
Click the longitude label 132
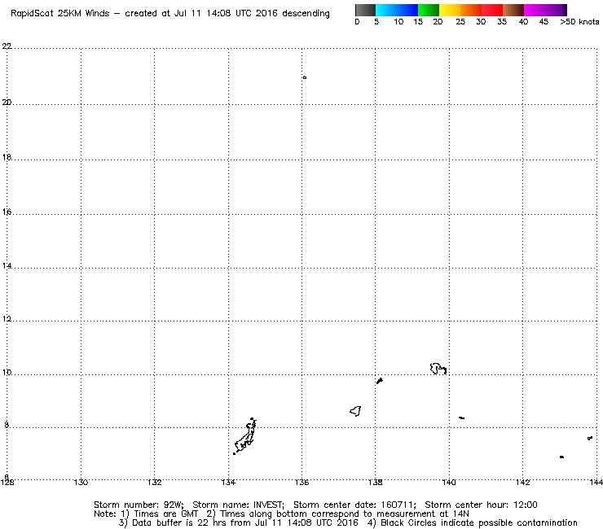tap(155, 482)
